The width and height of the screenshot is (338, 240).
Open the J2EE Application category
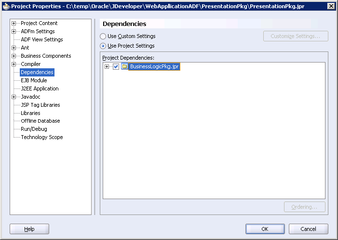pos(40,88)
